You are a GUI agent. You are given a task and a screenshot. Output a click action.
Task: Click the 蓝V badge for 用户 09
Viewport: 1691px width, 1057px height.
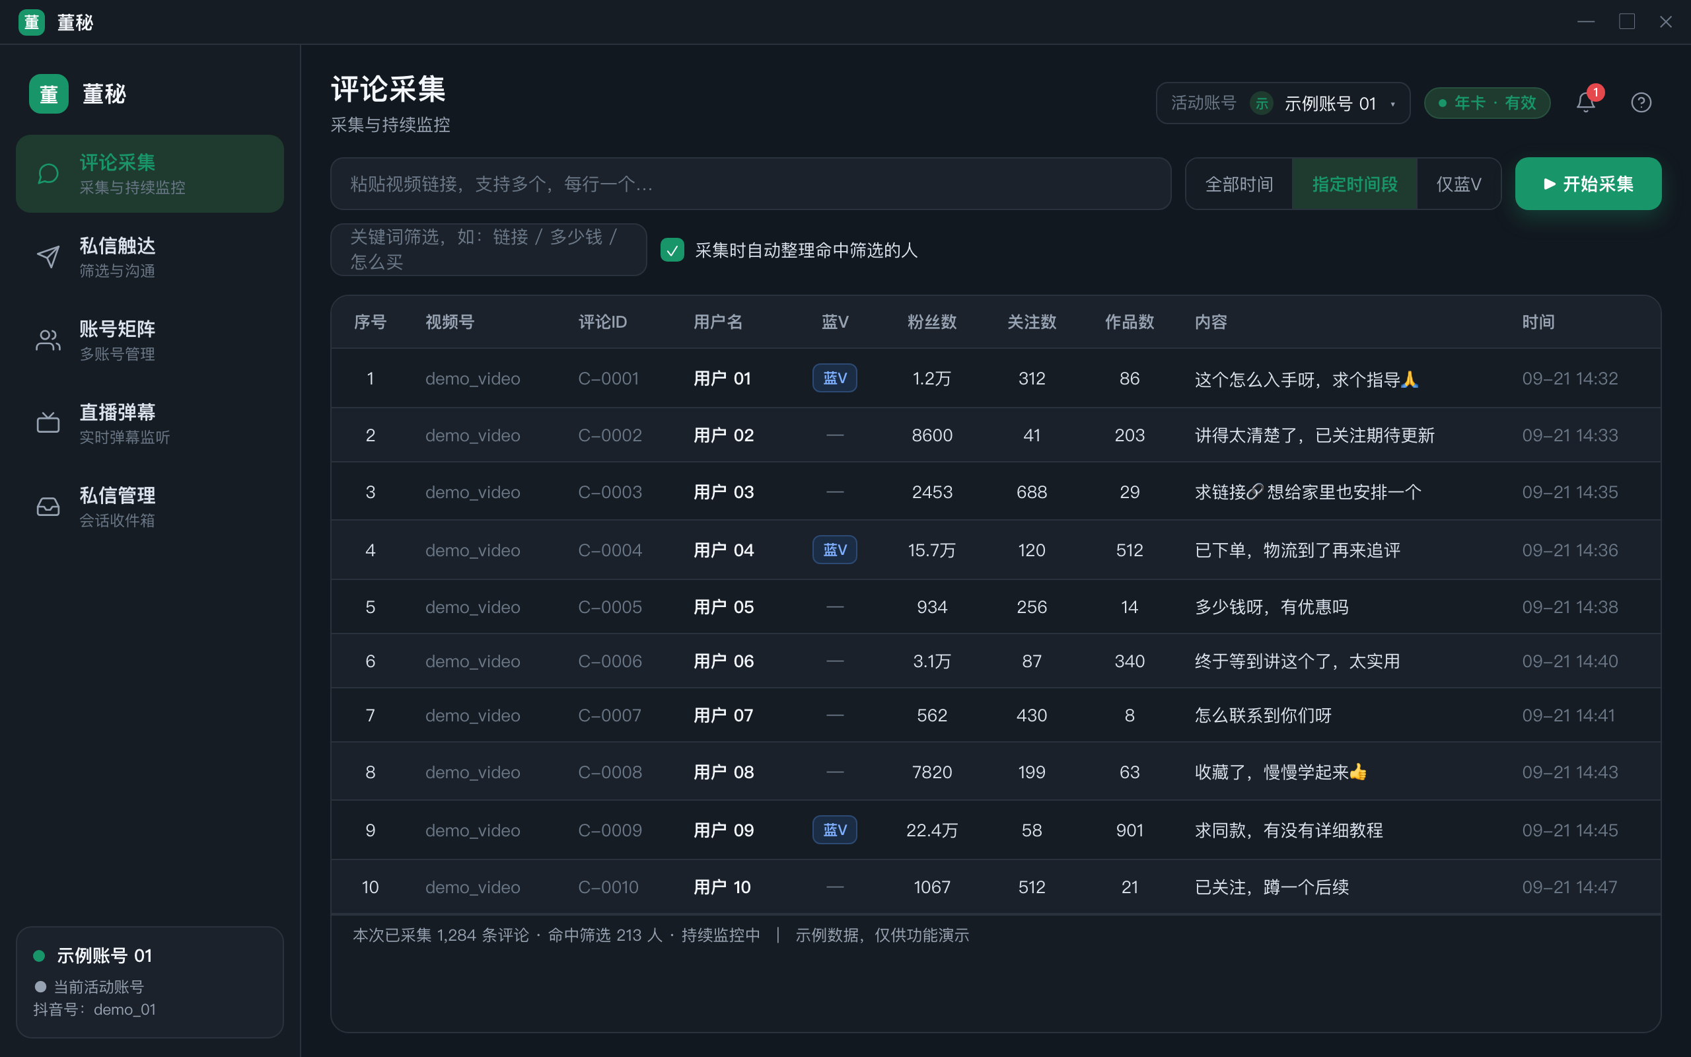[x=834, y=830]
